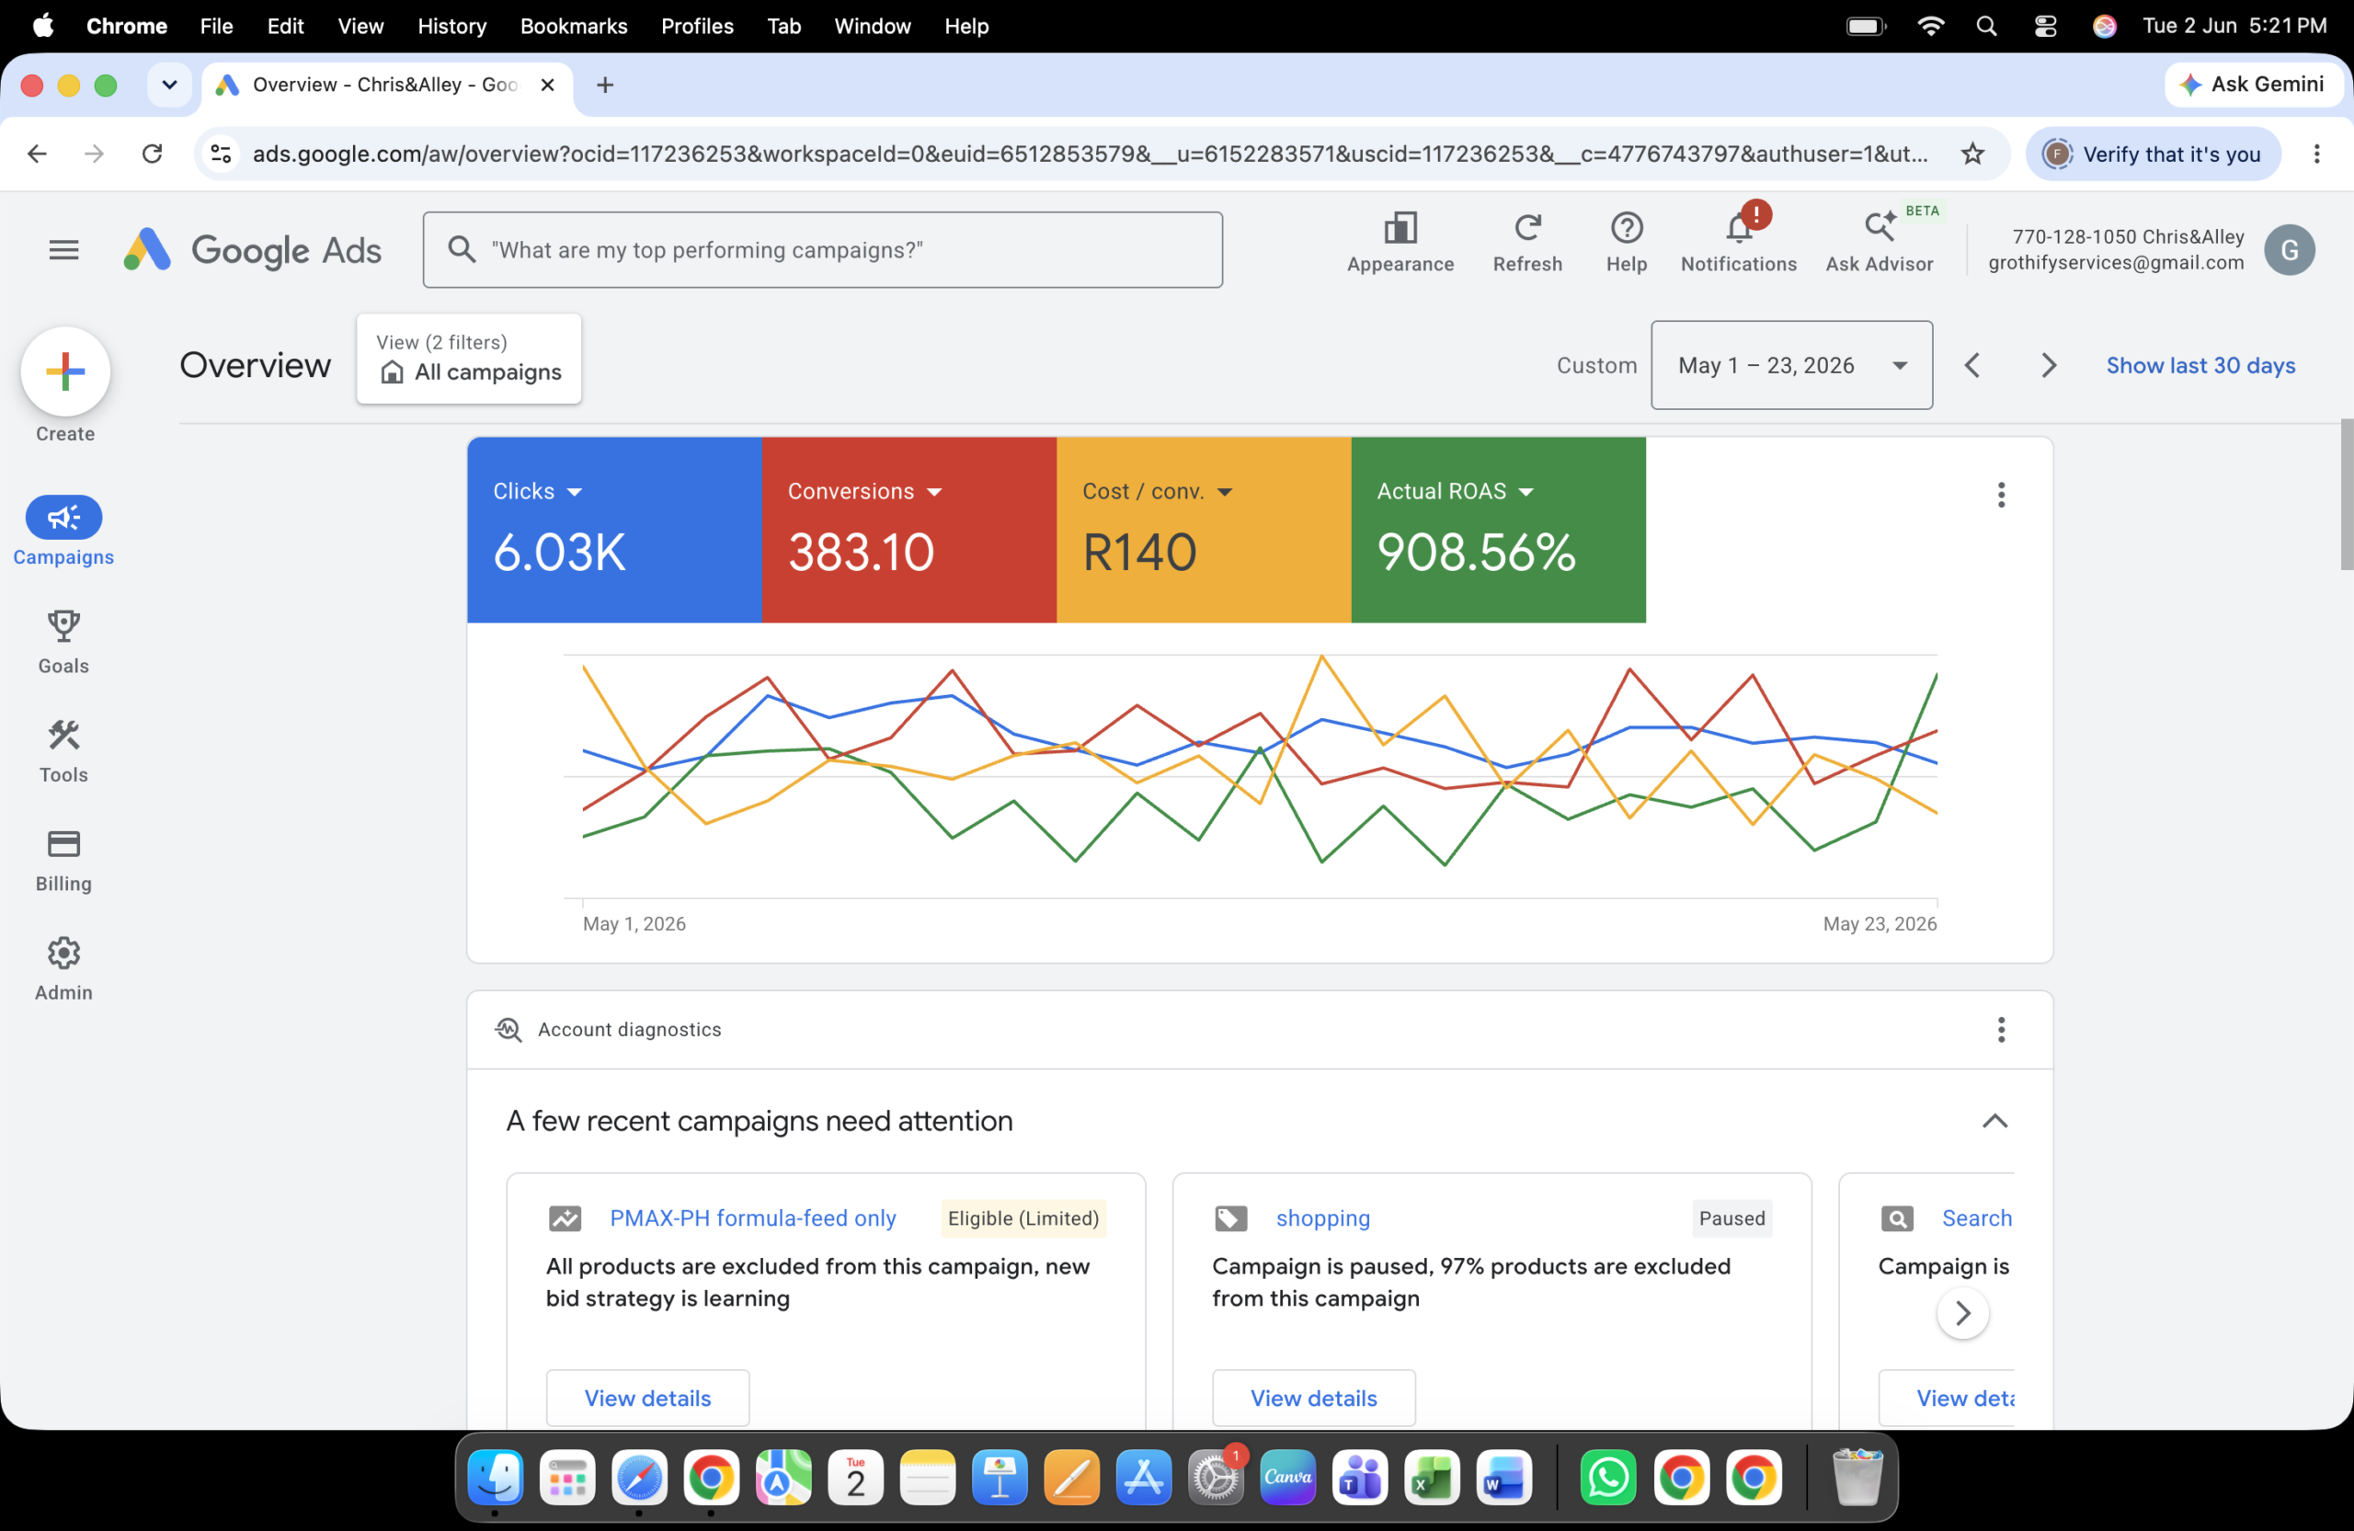Show next campaign card with arrow
The image size is (2354, 1531).
[1962, 1312]
